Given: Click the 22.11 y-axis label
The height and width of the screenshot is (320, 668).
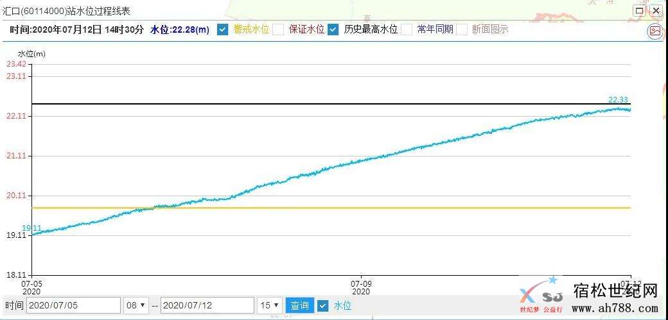Looking at the screenshot, I should coord(16,116).
